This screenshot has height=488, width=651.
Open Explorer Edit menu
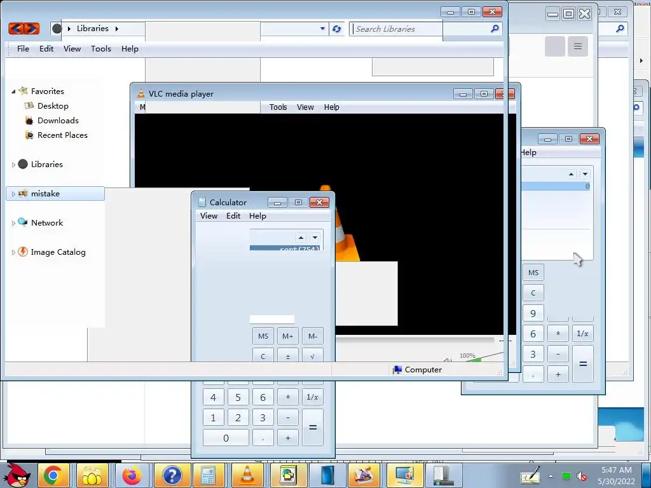click(x=46, y=49)
